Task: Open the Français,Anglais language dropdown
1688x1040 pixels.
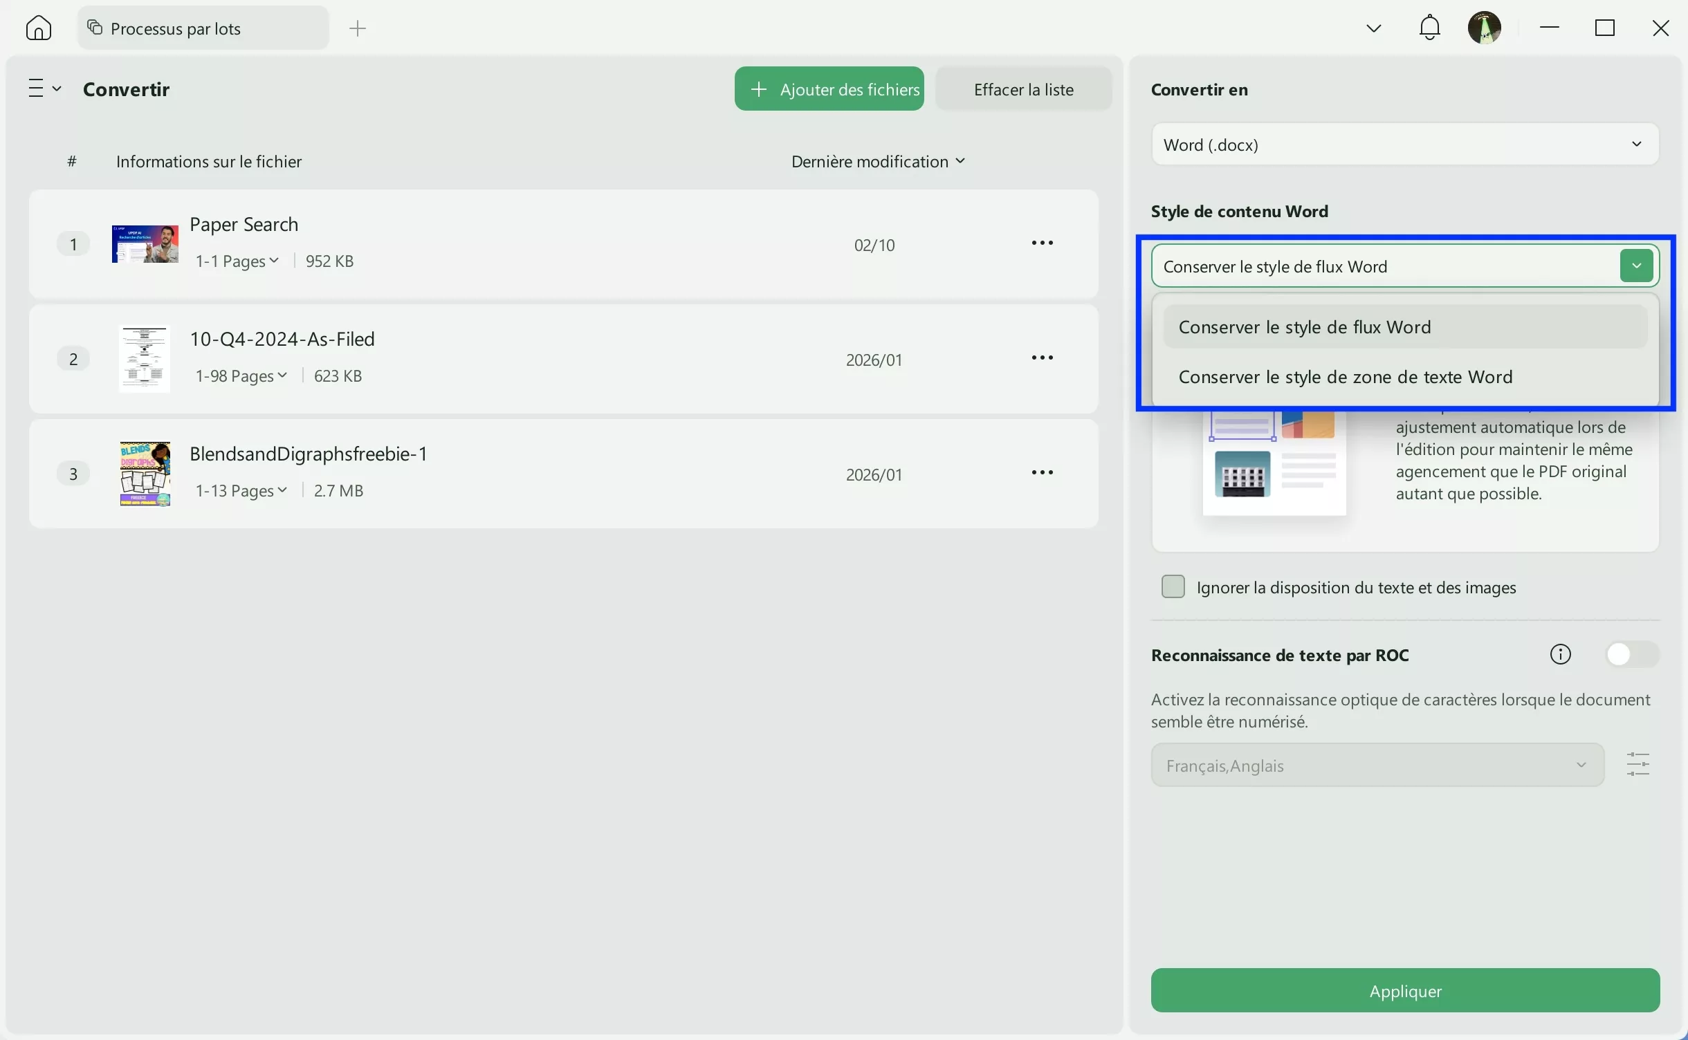Action: 1377,765
